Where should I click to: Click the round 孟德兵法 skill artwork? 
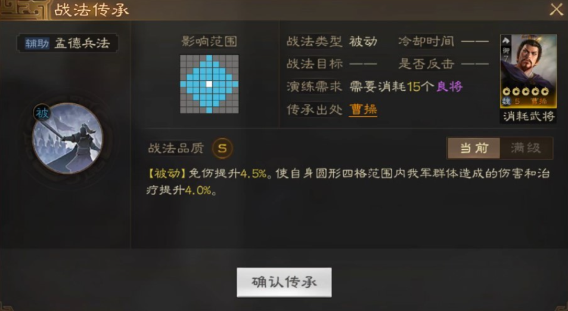coord(68,138)
